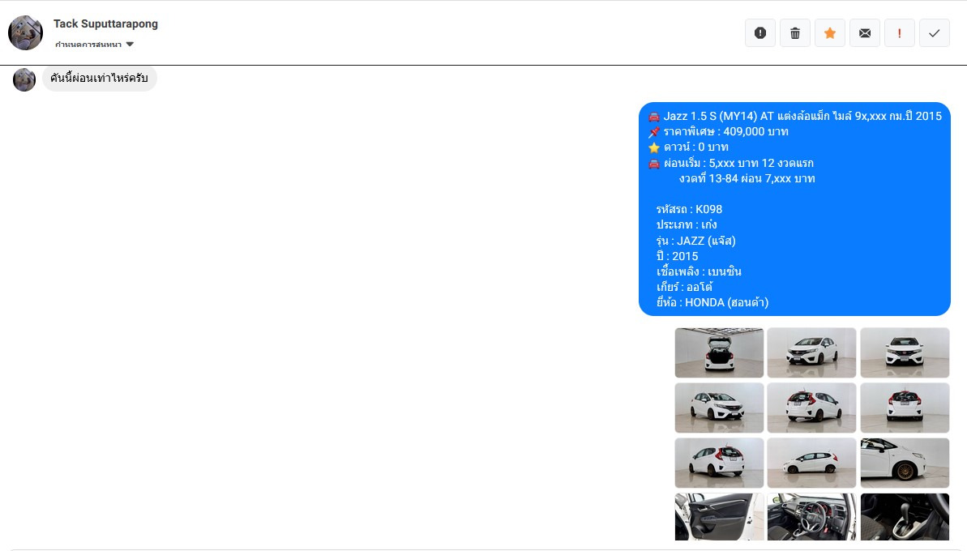Open side profile car photo
The height and width of the screenshot is (551, 967).
pos(811,463)
